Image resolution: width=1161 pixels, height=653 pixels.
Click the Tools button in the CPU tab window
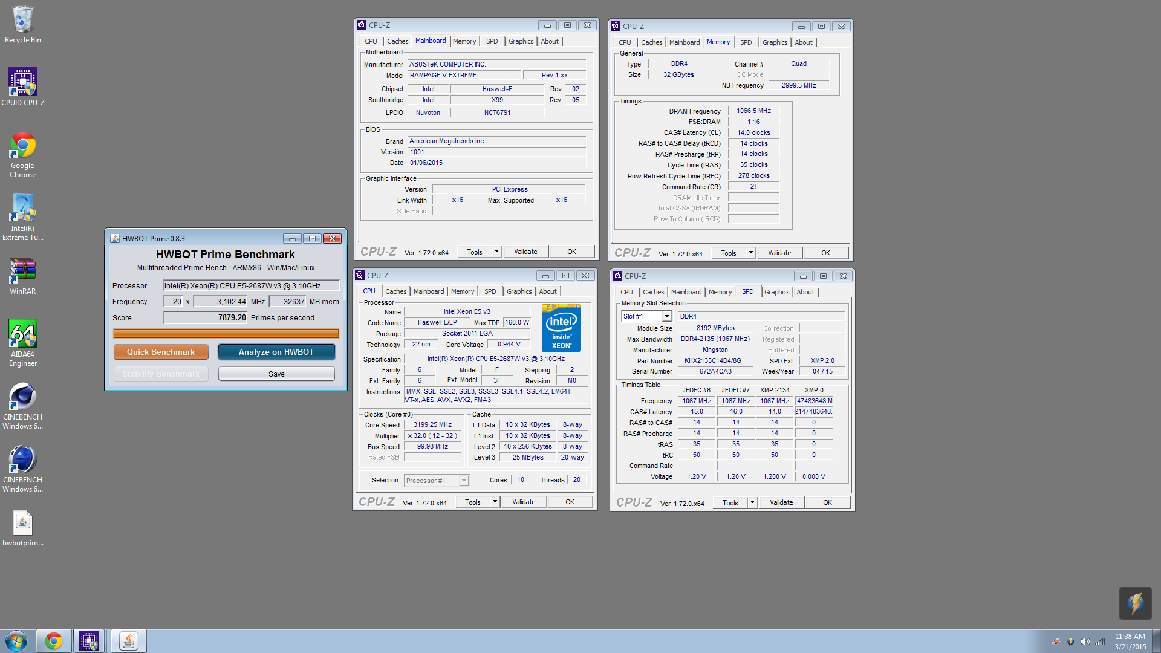point(473,502)
